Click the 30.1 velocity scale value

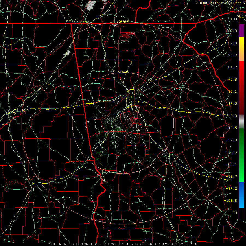(233, 92)
